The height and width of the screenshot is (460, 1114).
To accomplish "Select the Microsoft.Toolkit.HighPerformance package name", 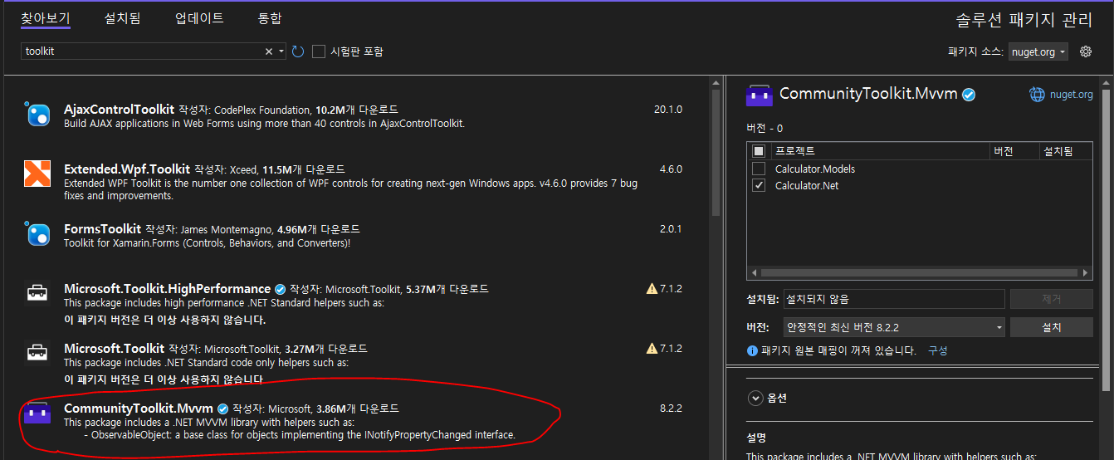I will coord(167,288).
